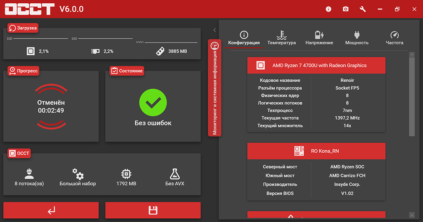Click the Insyde Corp. manufacturer value
The height and width of the screenshot is (222, 423).
347,184
